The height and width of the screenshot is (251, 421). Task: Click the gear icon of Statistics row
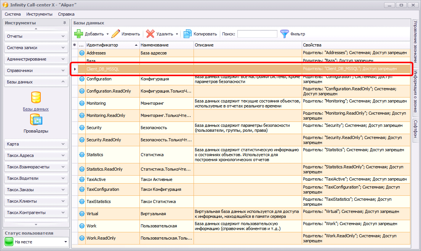pyautogui.click(x=82, y=155)
